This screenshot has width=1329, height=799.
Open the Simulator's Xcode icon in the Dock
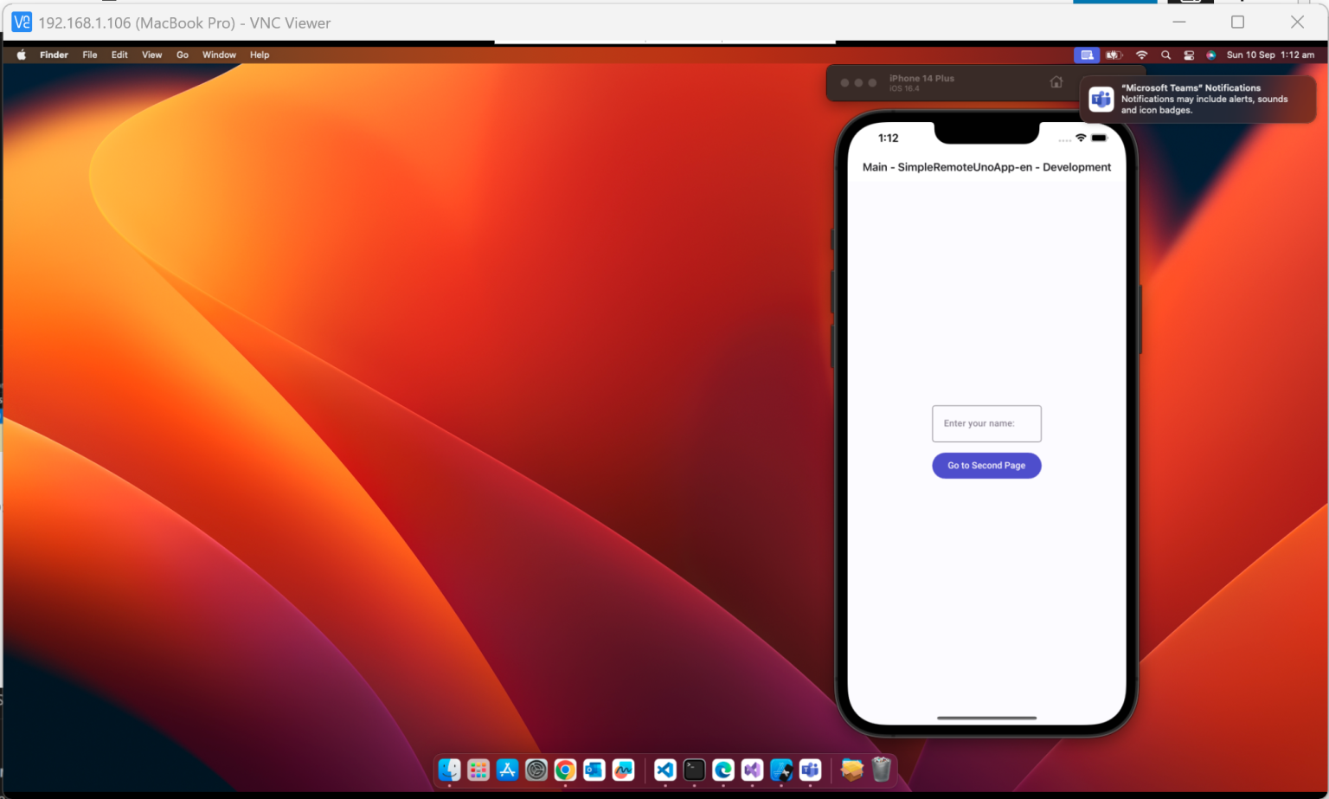(x=781, y=770)
